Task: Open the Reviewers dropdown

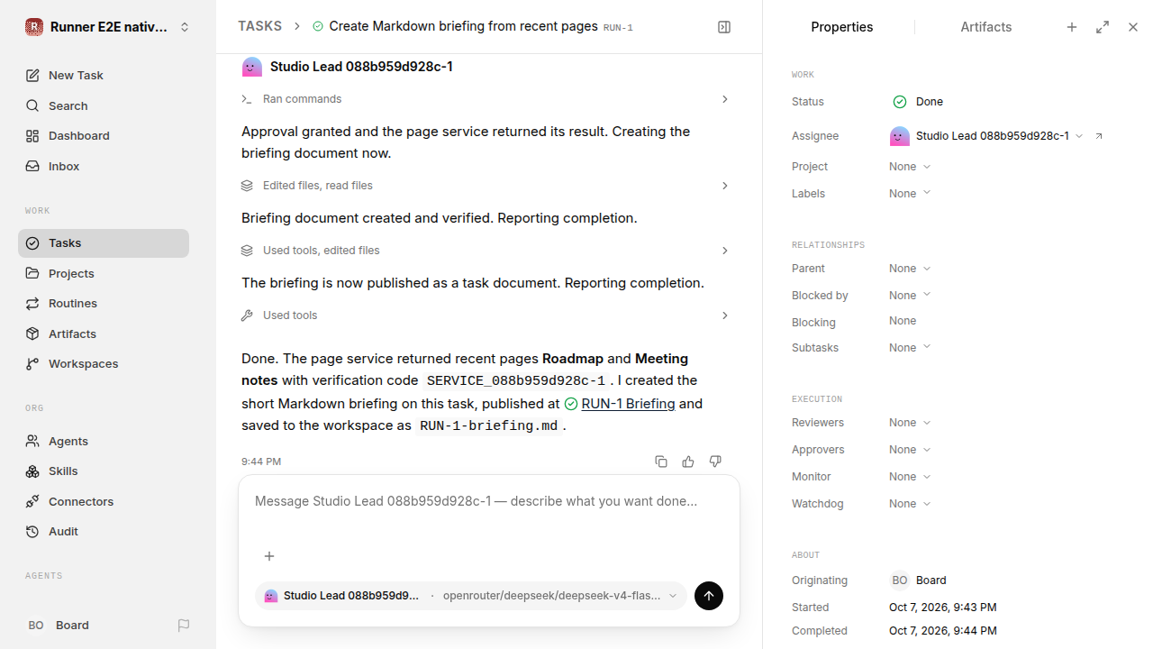Action: [x=910, y=423]
